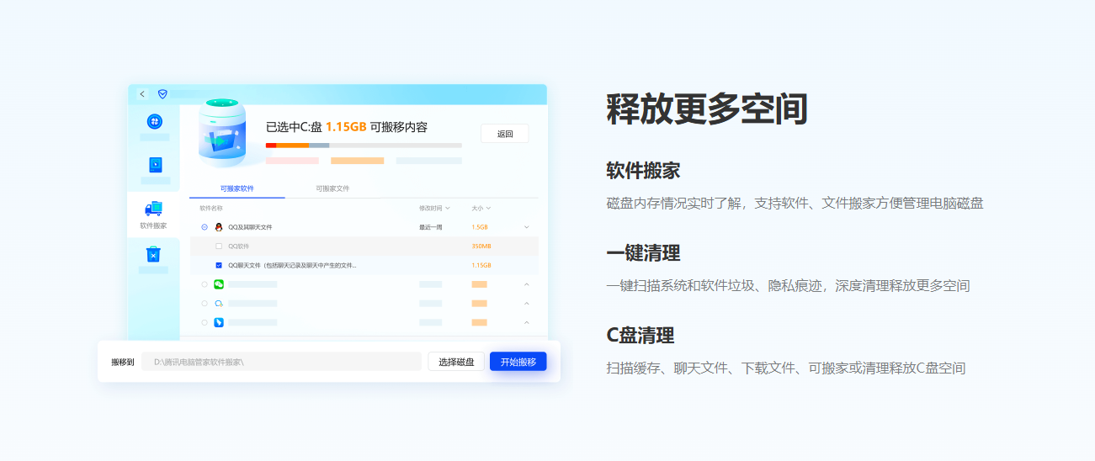
Task: Select the blue chat bubble row radio circle
Action: tap(205, 303)
